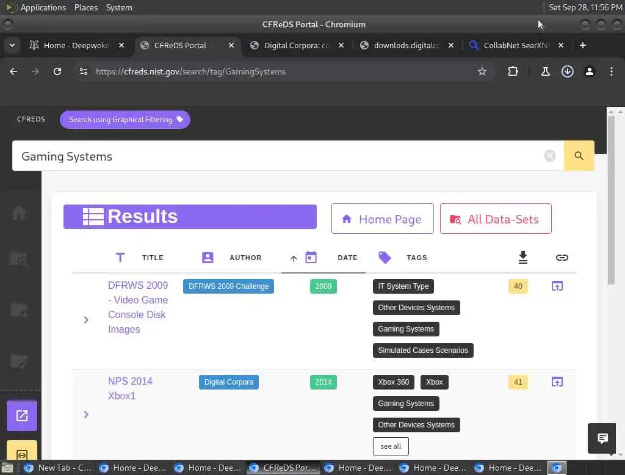Screen dimensions: 625x475
Task: Click the clock in top panel
Action: 585,7
